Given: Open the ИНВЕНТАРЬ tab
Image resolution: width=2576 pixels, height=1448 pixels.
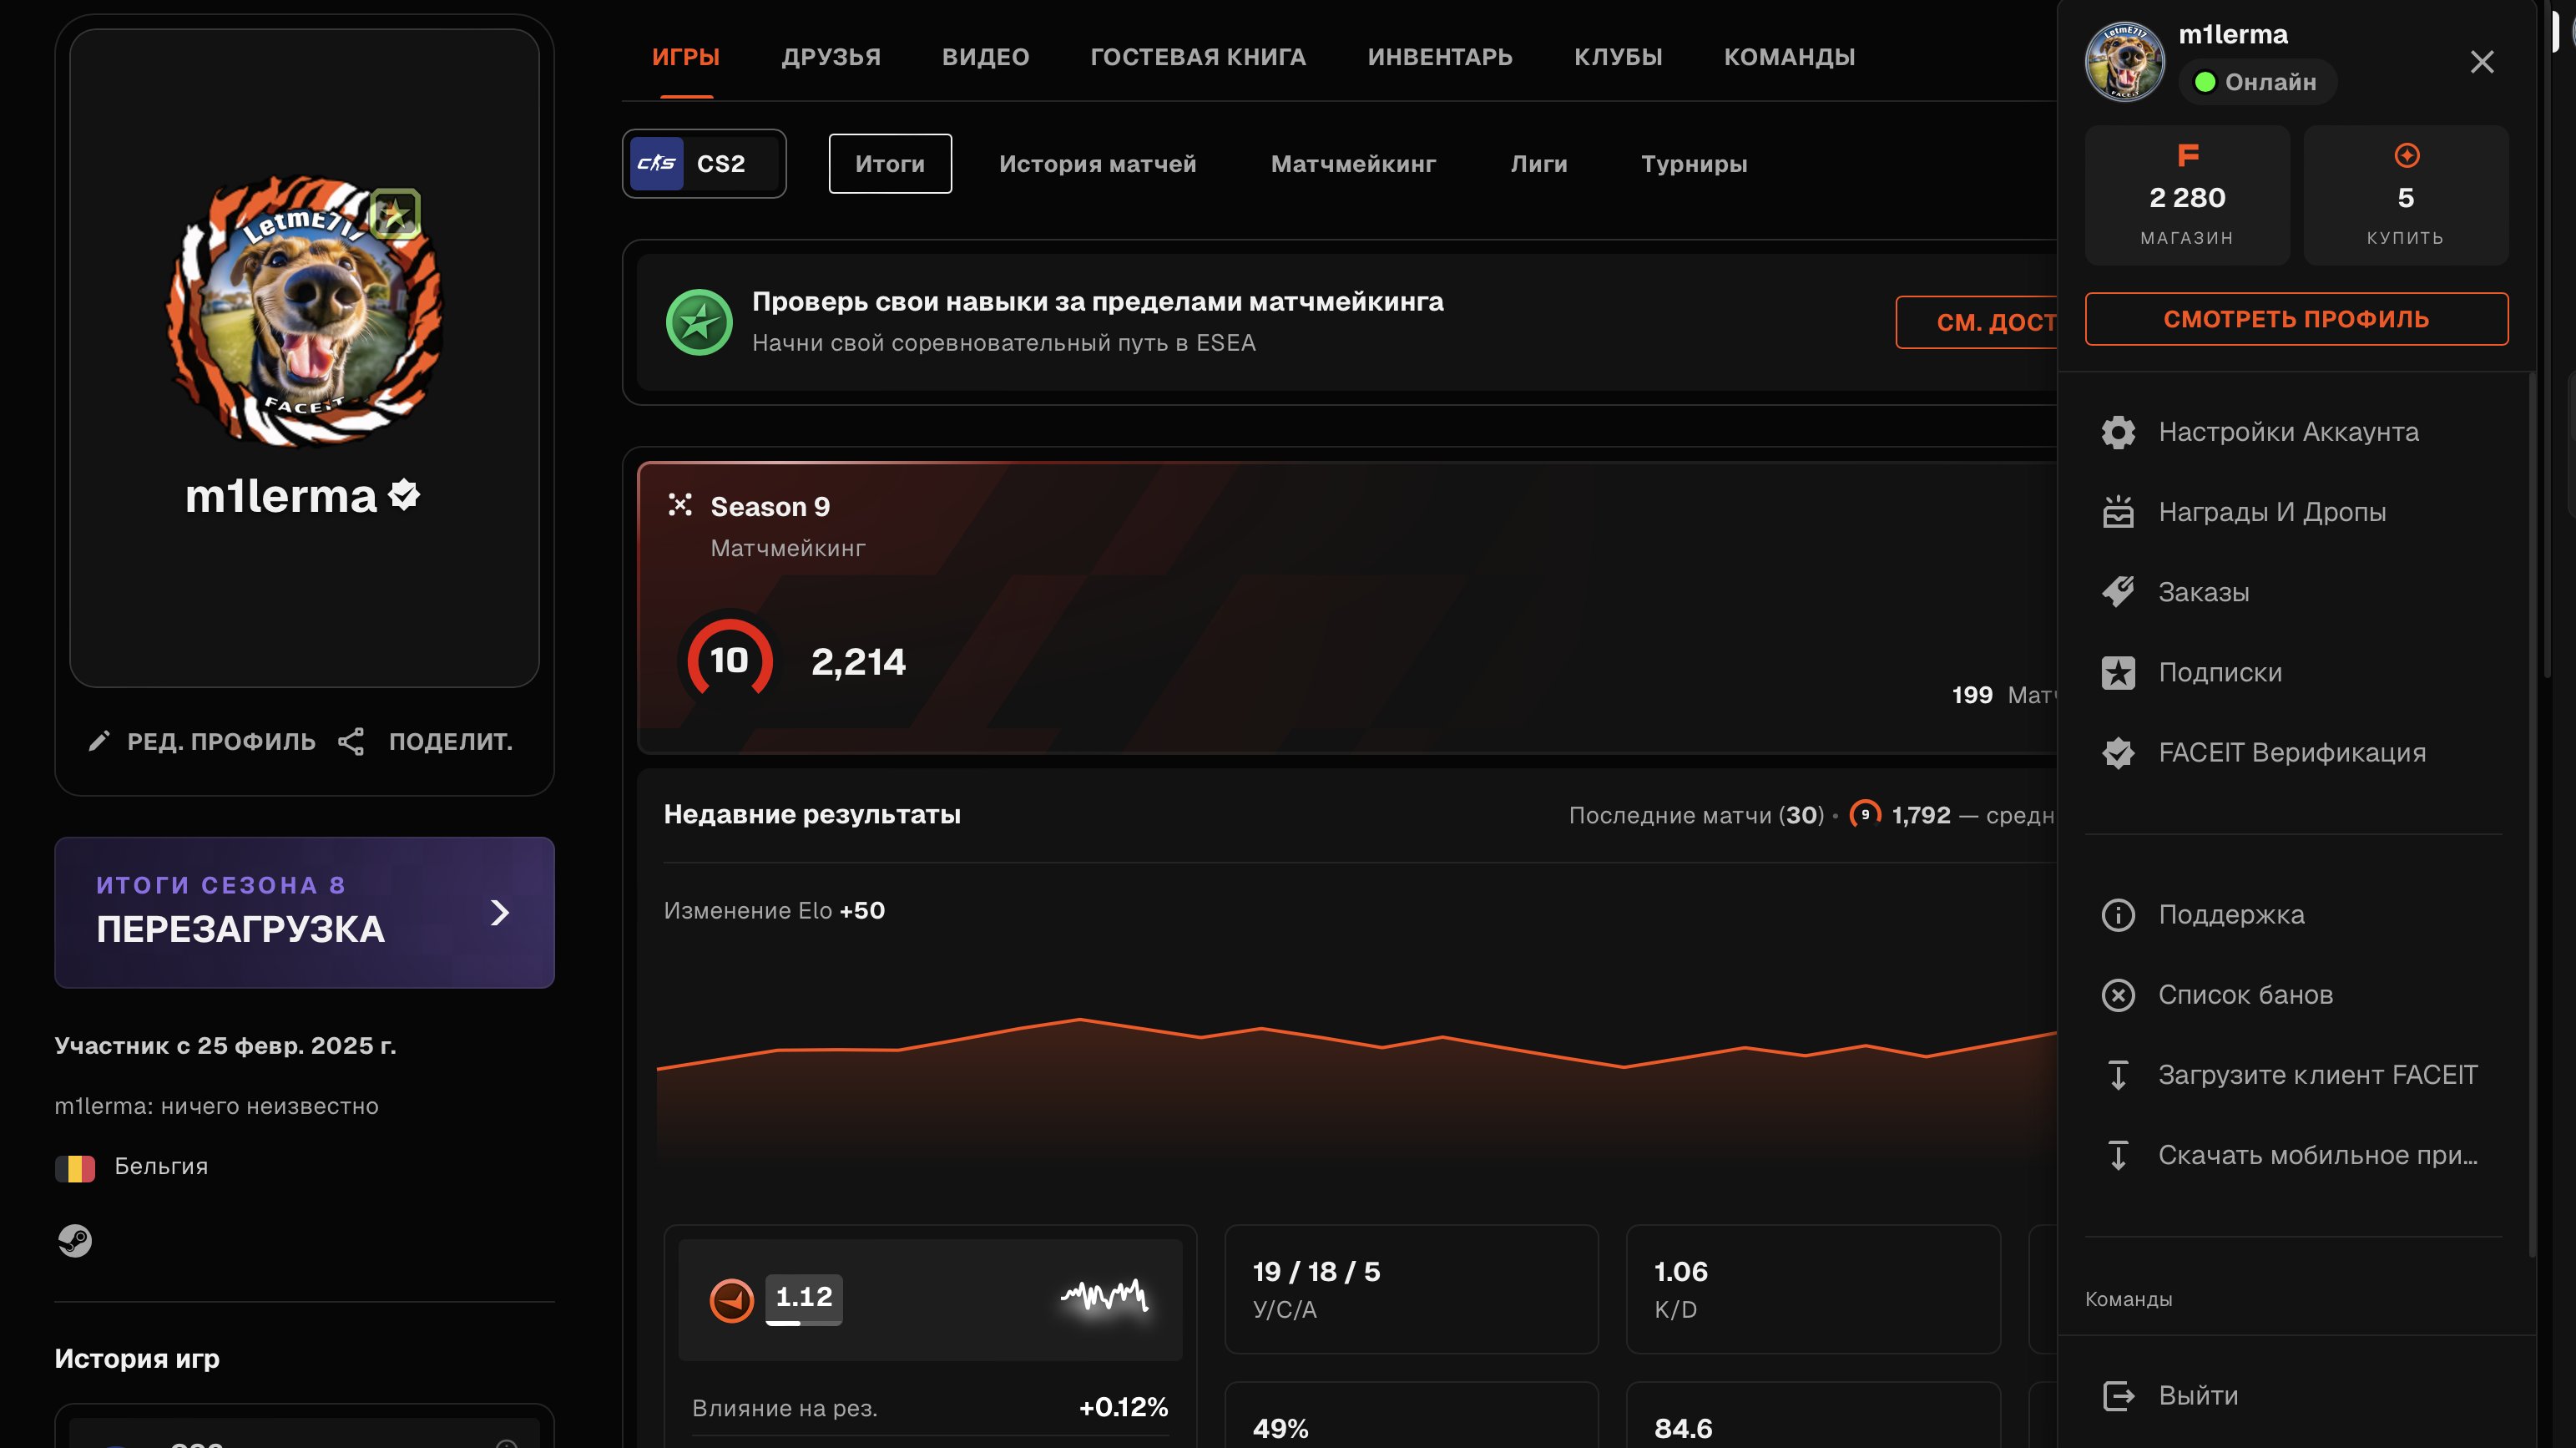Looking at the screenshot, I should point(1439,57).
